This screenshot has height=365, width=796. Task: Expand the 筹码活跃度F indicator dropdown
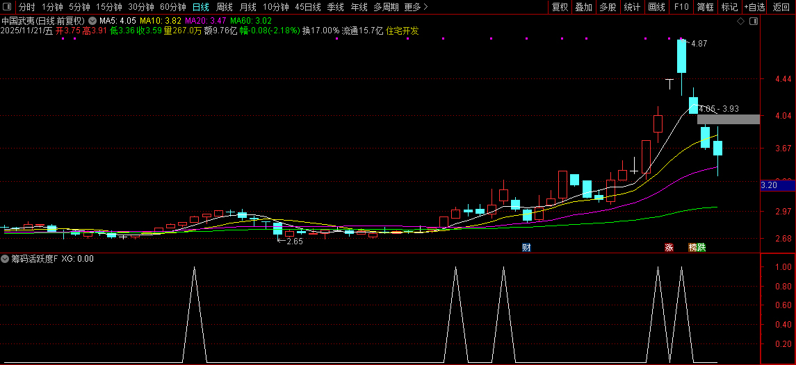pyautogui.click(x=6, y=259)
